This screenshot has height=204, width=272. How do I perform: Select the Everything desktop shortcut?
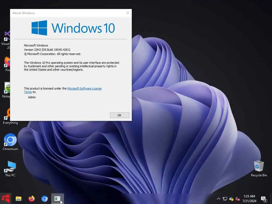tap(7, 116)
